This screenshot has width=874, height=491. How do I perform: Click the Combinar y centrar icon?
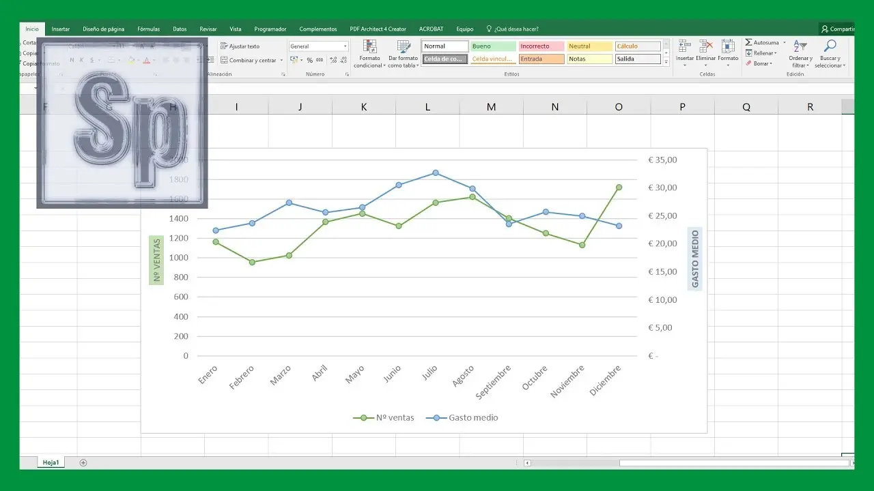pyautogui.click(x=223, y=60)
